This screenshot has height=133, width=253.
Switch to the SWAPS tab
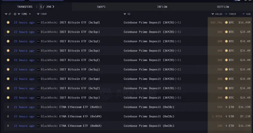pyautogui.click(x=101, y=7)
